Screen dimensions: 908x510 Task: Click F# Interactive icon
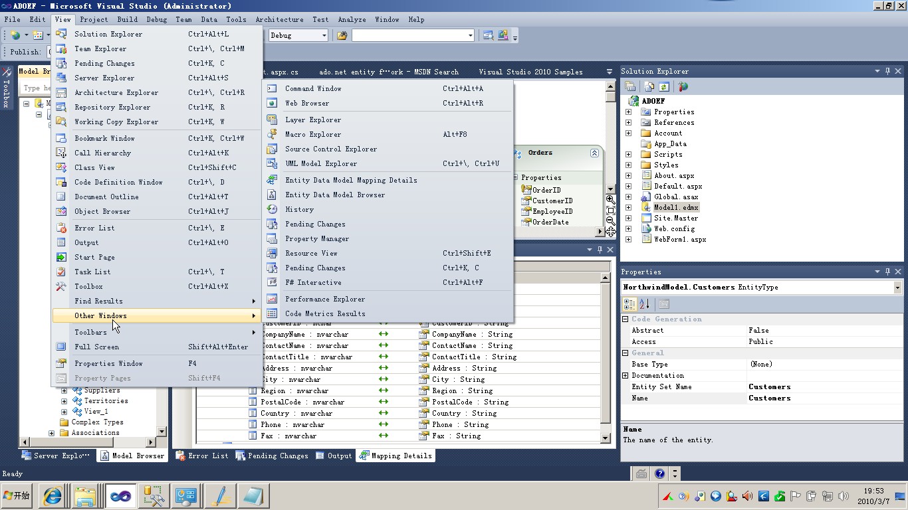click(272, 282)
